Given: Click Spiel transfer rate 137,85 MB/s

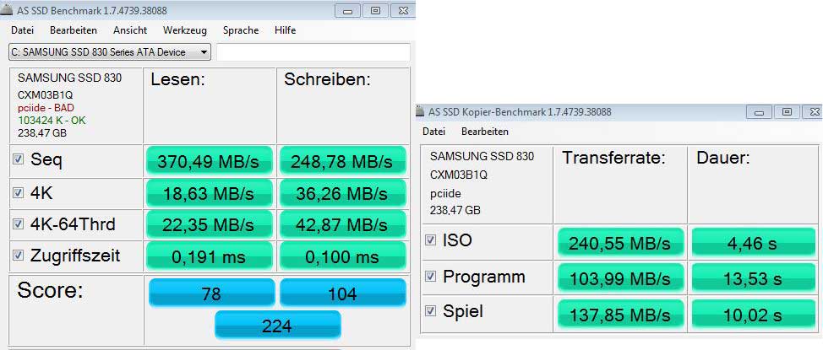Looking at the screenshot, I should [x=620, y=314].
